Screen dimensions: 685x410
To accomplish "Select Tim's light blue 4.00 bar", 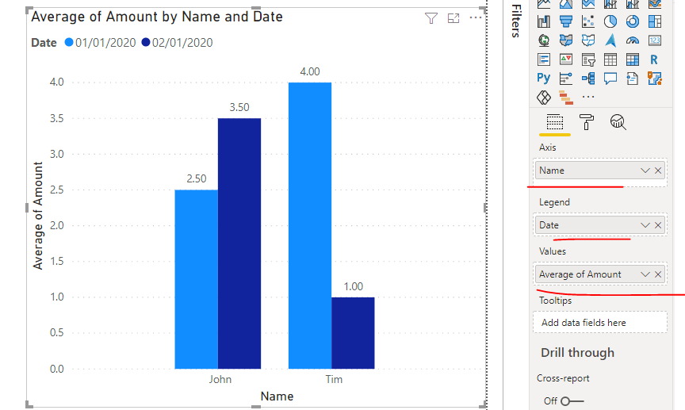I will (x=310, y=225).
